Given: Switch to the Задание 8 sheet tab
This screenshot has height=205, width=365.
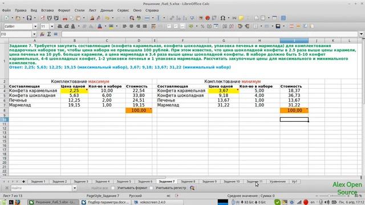Looking at the screenshot, I should [188, 182].
